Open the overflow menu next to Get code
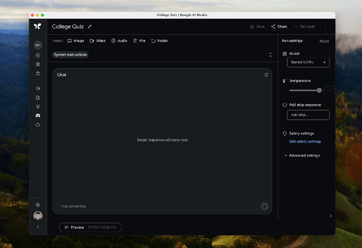 click(325, 26)
